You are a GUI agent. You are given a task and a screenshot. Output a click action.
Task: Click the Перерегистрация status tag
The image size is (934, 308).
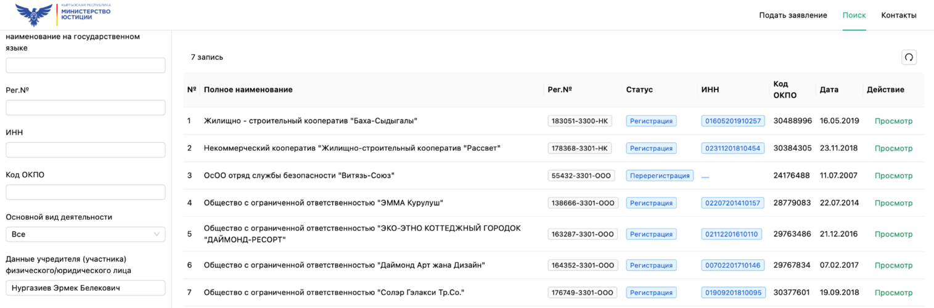pyautogui.click(x=659, y=176)
